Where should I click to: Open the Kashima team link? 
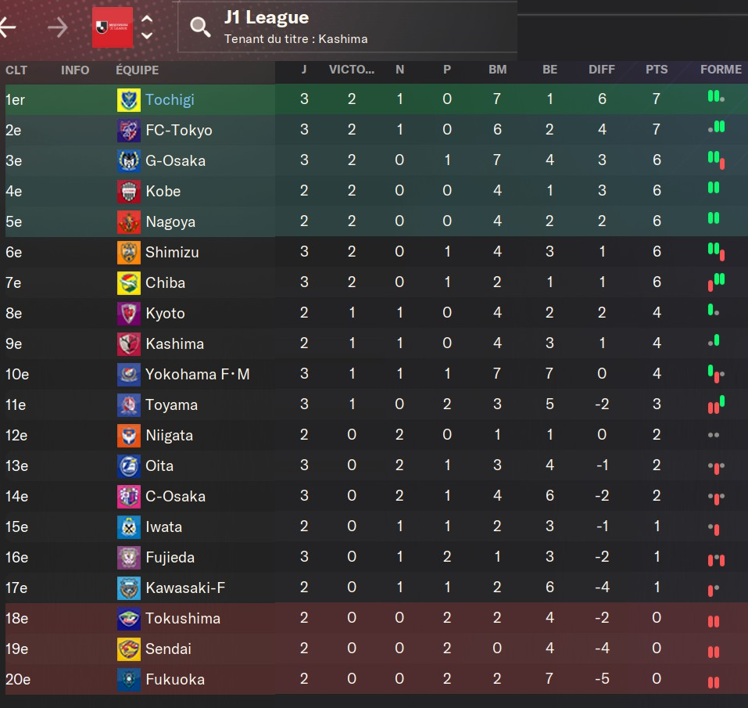tap(174, 344)
